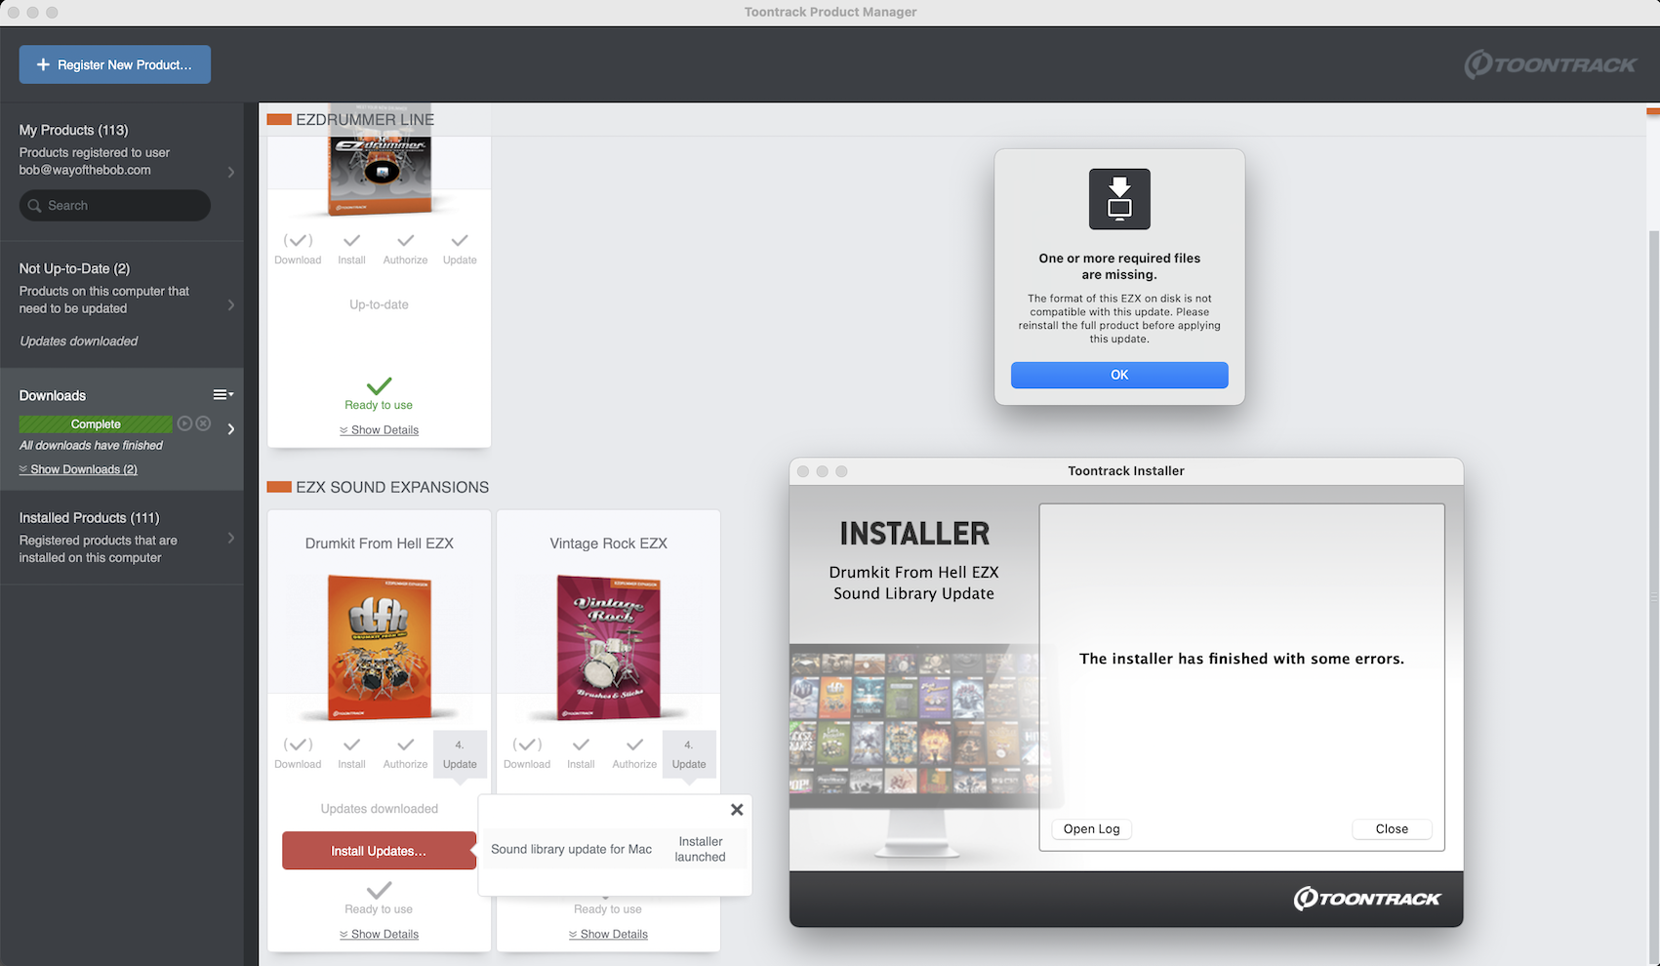Click Drumkit From Hell EZX Download step checkmark
1660x966 pixels.
pos(298,745)
